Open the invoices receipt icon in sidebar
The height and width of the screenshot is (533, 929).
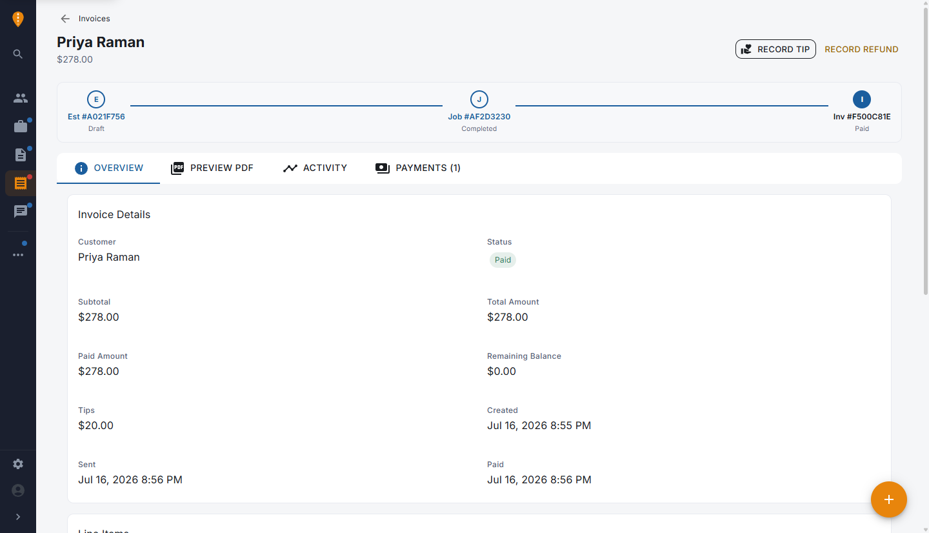(21, 183)
